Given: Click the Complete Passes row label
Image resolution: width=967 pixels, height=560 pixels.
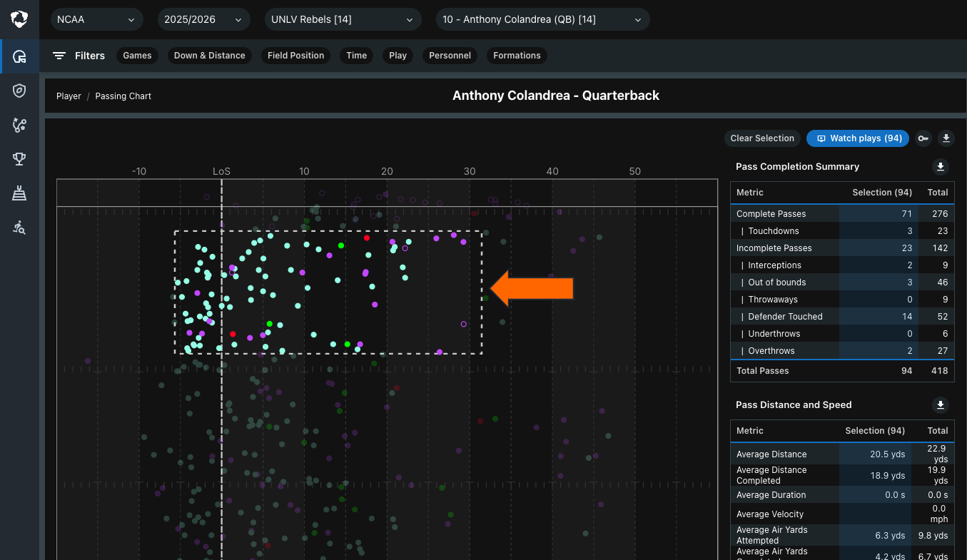Looking at the screenshot, I should (771, 214).
